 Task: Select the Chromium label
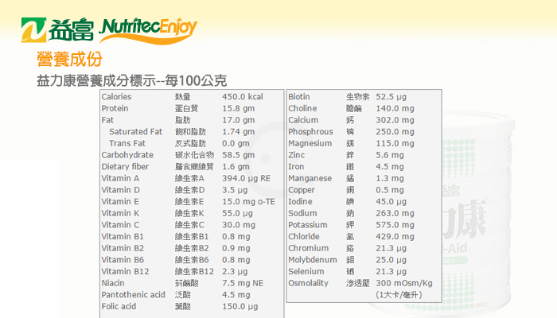(309, 248)
